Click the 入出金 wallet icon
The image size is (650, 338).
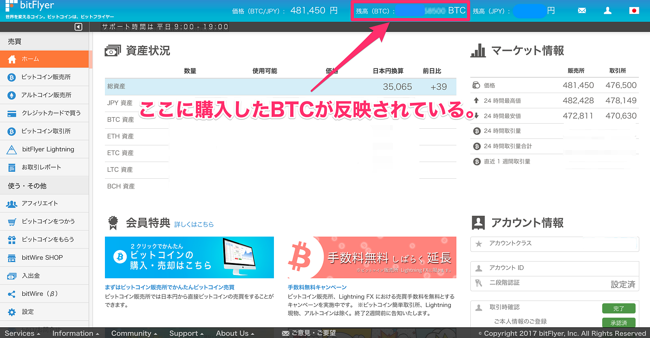click(x=12, y=275)
